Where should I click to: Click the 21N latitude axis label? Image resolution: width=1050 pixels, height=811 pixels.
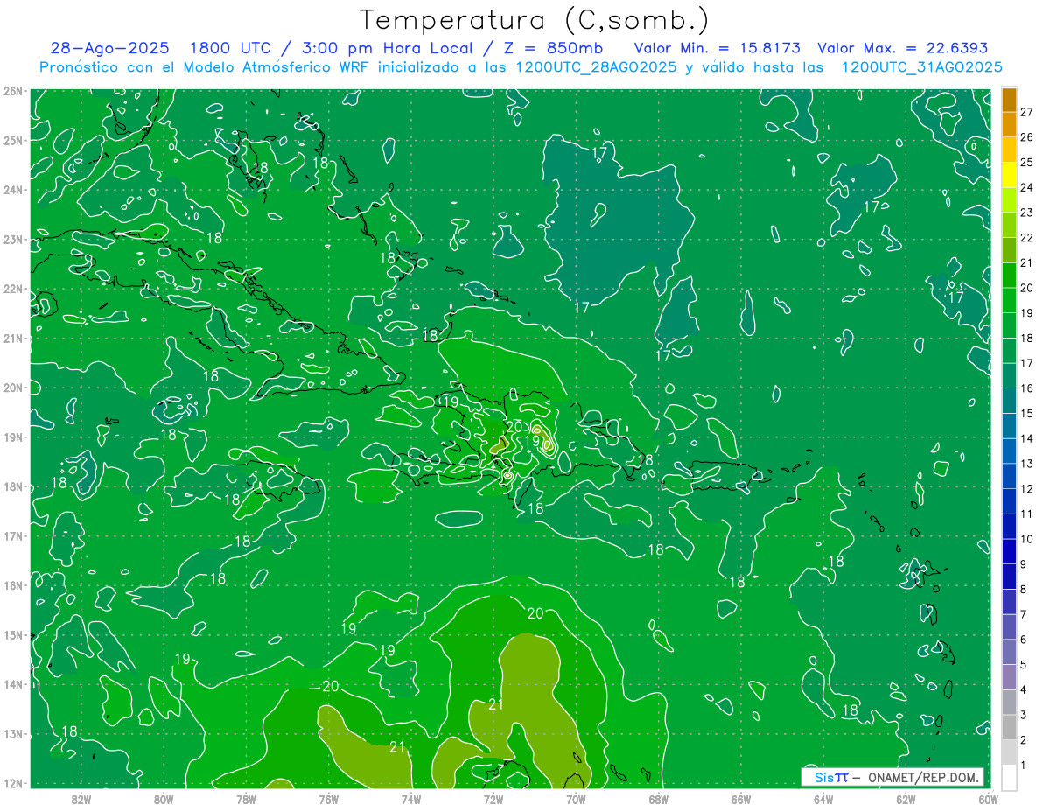tap(12, 338)
